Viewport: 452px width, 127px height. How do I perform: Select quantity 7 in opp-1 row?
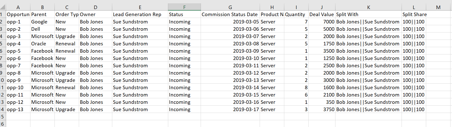point(296,22)
